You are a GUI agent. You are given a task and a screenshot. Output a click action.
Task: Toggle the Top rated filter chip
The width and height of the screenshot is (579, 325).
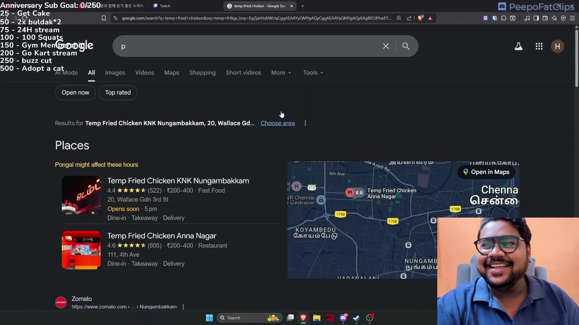pyautogui.click(x=118, y=93)
